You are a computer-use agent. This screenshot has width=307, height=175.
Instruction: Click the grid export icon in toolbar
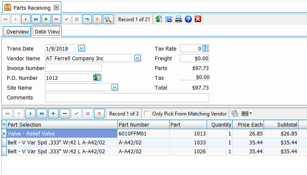click(x=169, y=19)
